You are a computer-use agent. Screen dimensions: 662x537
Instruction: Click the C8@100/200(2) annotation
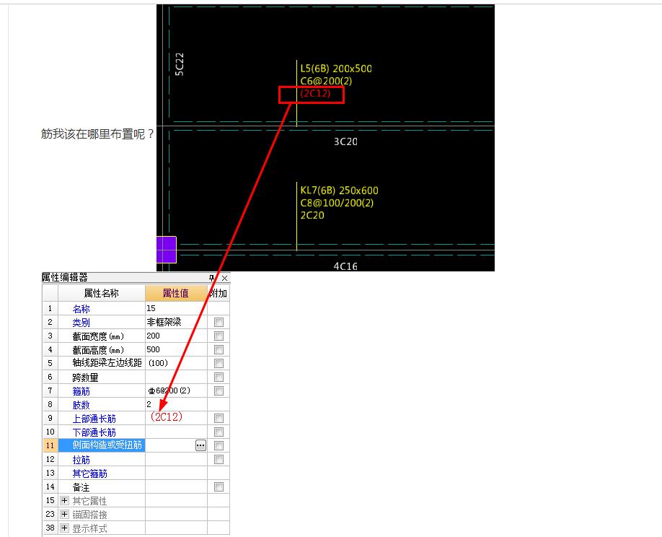337,203
